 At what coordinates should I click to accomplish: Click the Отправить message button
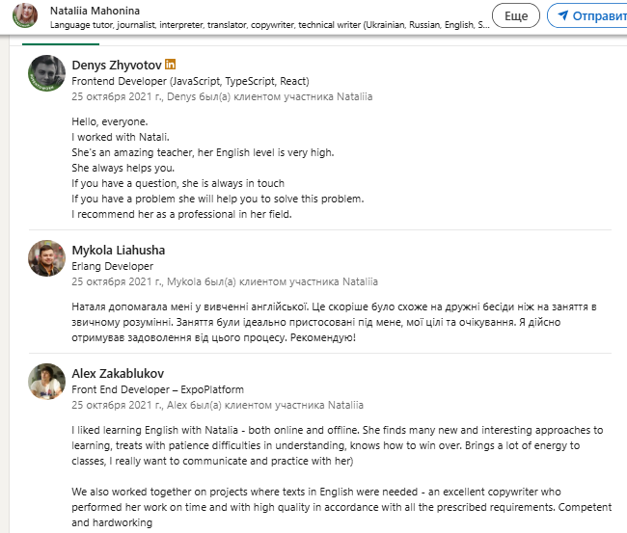tap(587, 15)
